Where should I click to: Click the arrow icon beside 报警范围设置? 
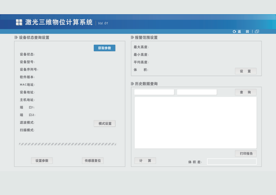coord(132,37)
